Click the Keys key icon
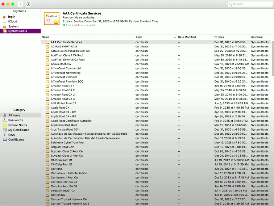The width and height of the screenshot is (274, 206). 5,135
